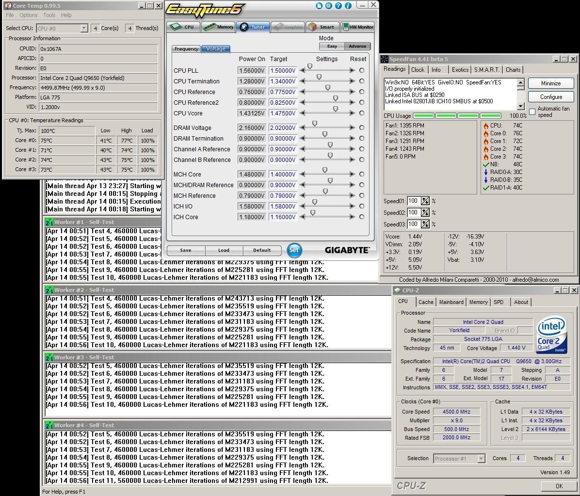580x496 pixels.
Task: Open the Options menu in Core Temp
Action: tap(29, 15)
